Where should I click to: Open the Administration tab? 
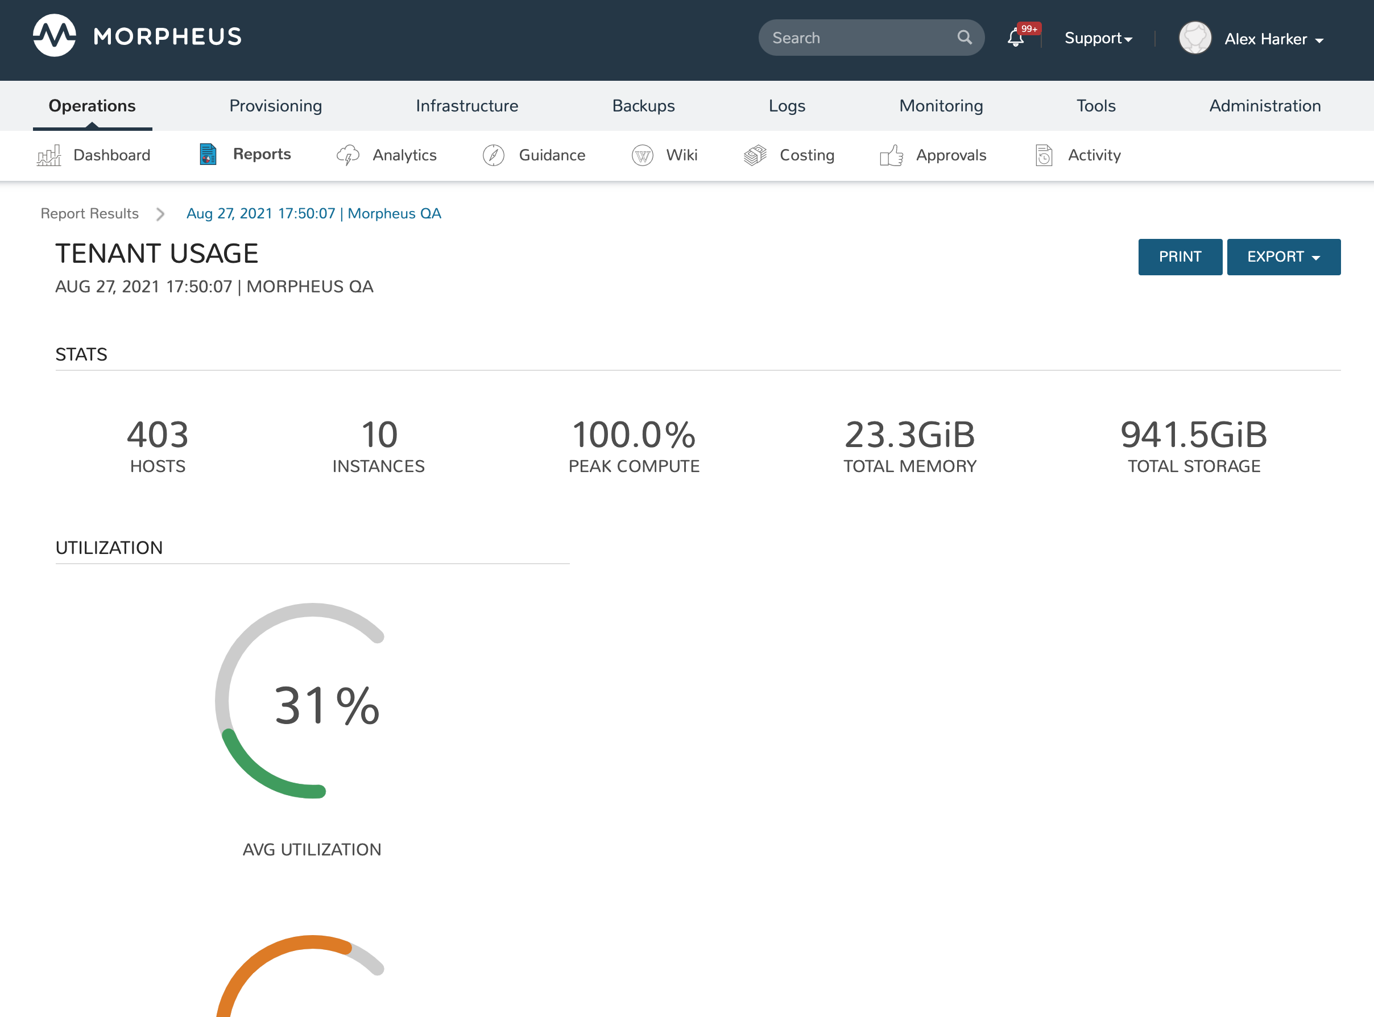(x=1264, y=106)
